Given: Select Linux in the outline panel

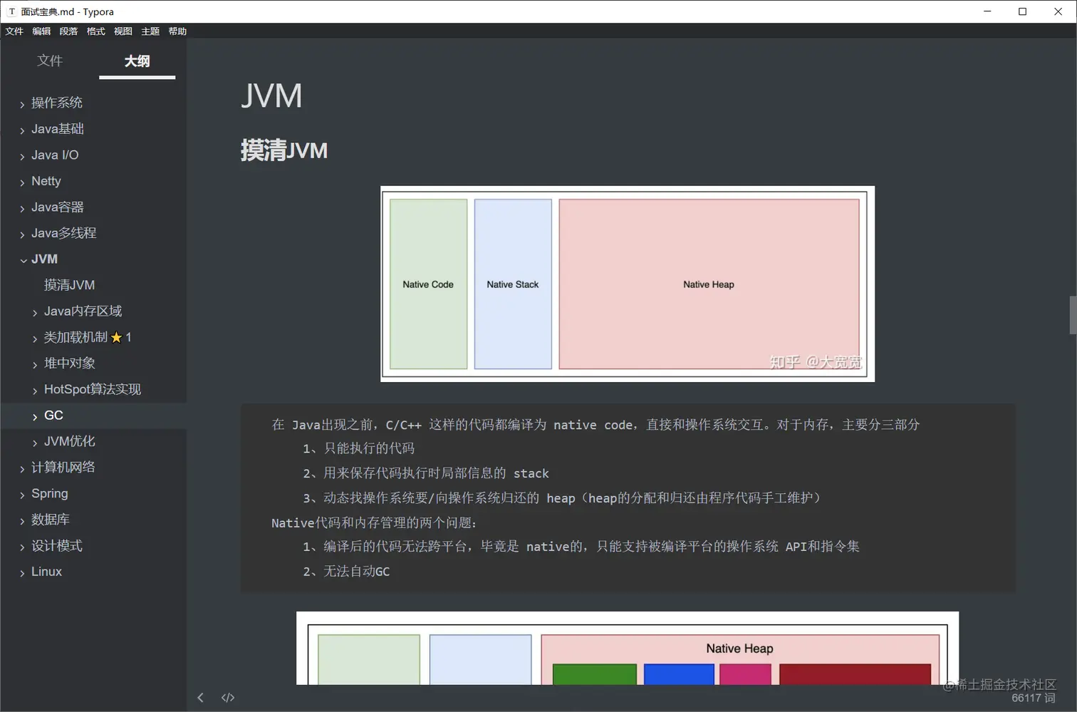Looking at the screenshot, I should [x=46, y=571].
